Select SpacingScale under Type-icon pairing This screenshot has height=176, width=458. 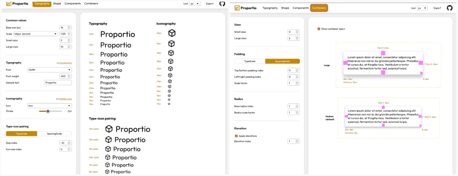pos(55,134)
